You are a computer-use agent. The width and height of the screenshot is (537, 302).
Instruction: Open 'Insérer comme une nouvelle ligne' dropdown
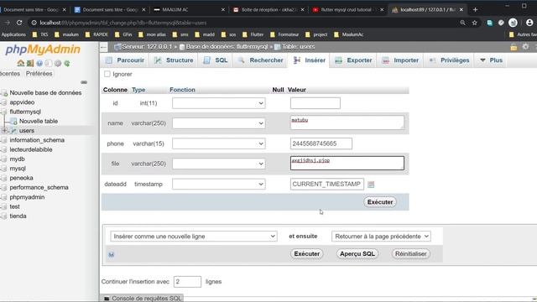click(x=194, y=237)
